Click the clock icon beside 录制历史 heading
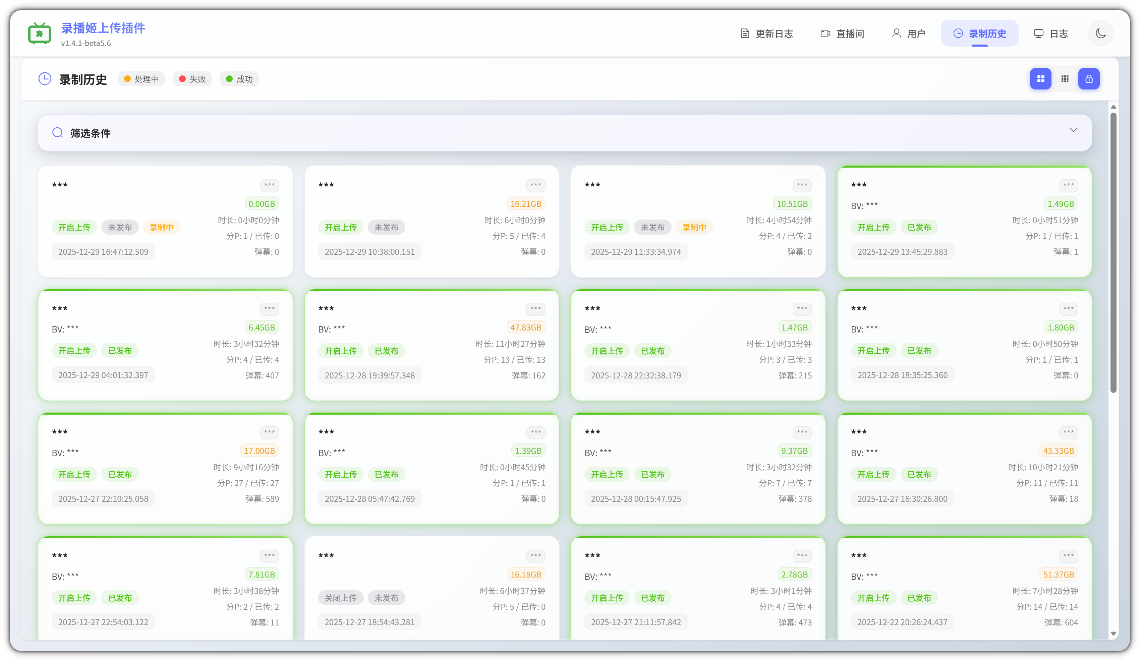1140x661 pixels. (45, 79)
